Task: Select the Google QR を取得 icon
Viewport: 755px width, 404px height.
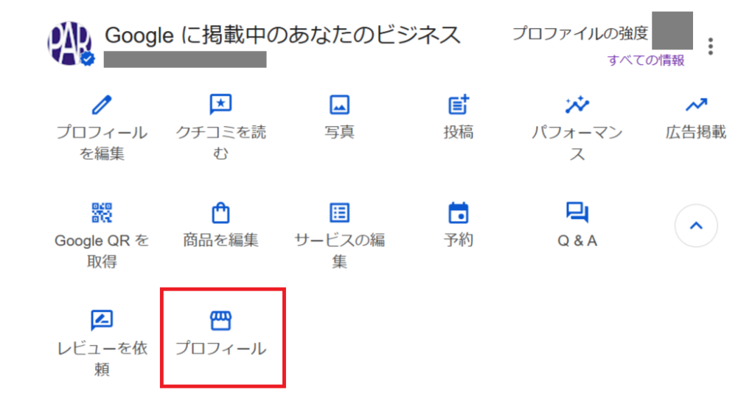Action: [x=102, y=213]
